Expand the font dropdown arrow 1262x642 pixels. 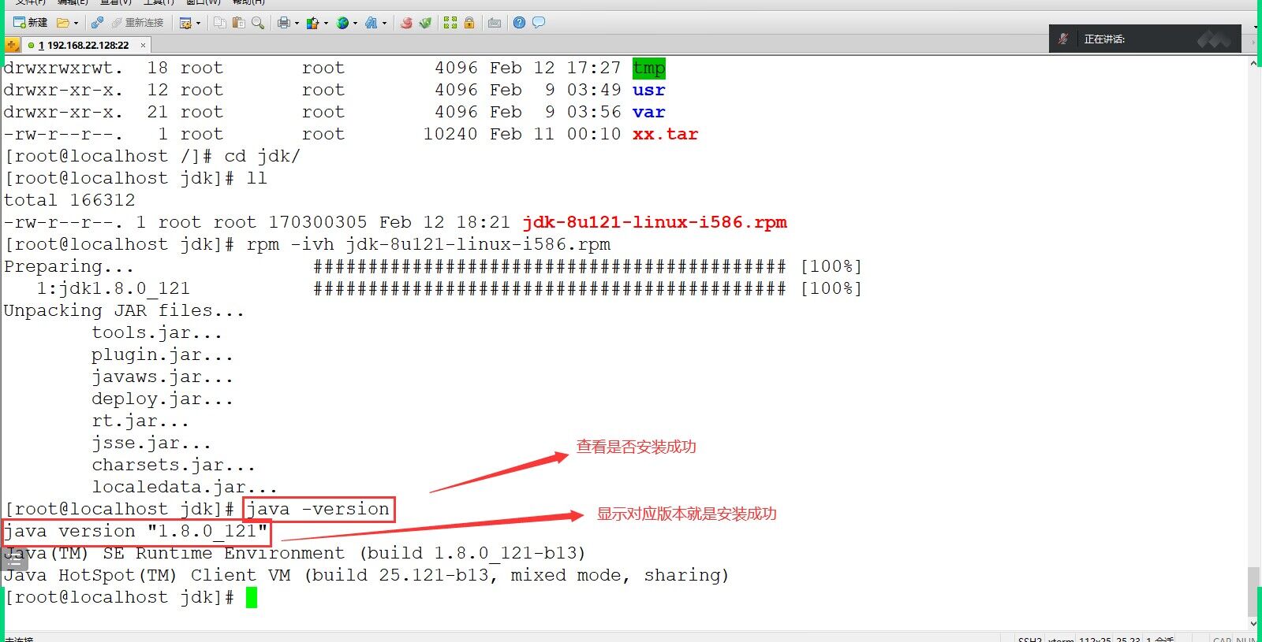pos(384,23)
